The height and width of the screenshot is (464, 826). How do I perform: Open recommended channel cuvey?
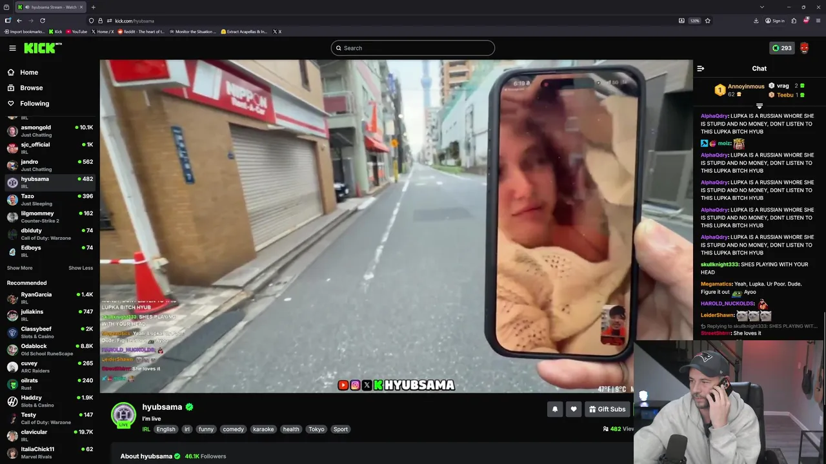pyautogui.click(x=50, y=367)
